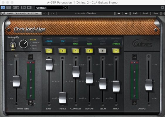Click the INPUT SENS label
Image resolution: width=165 pixels, height=117 pixels.
(x=23, y=109)
